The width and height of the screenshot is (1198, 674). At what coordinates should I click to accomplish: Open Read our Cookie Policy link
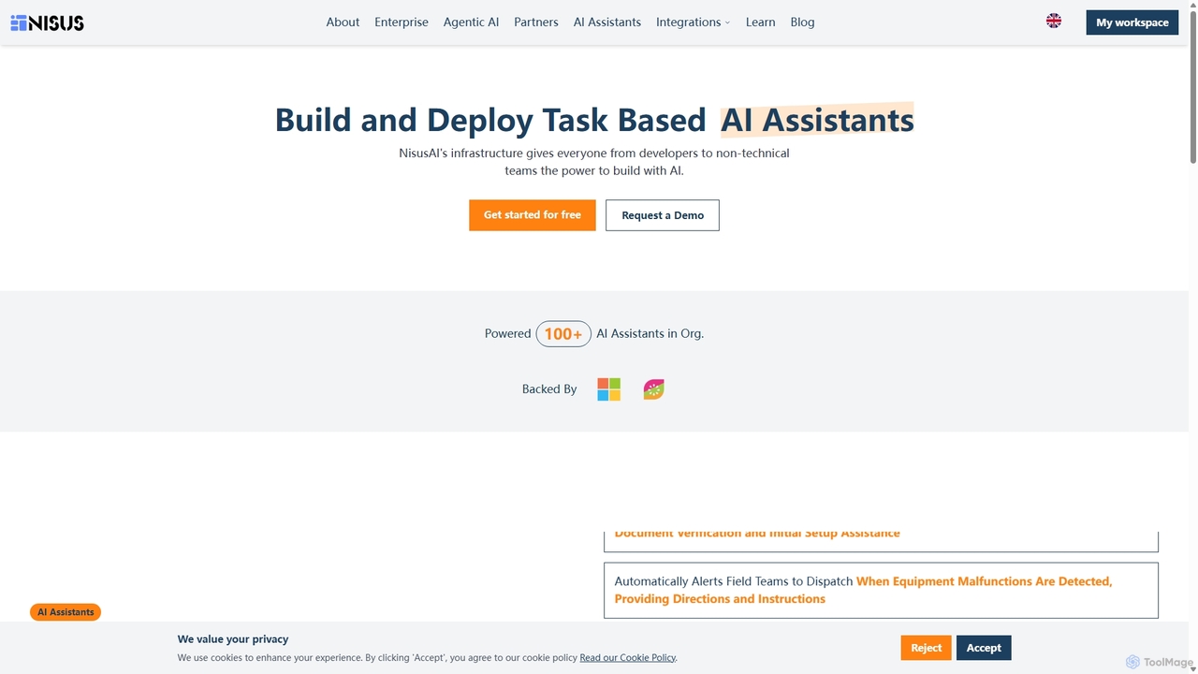point(628,658)
